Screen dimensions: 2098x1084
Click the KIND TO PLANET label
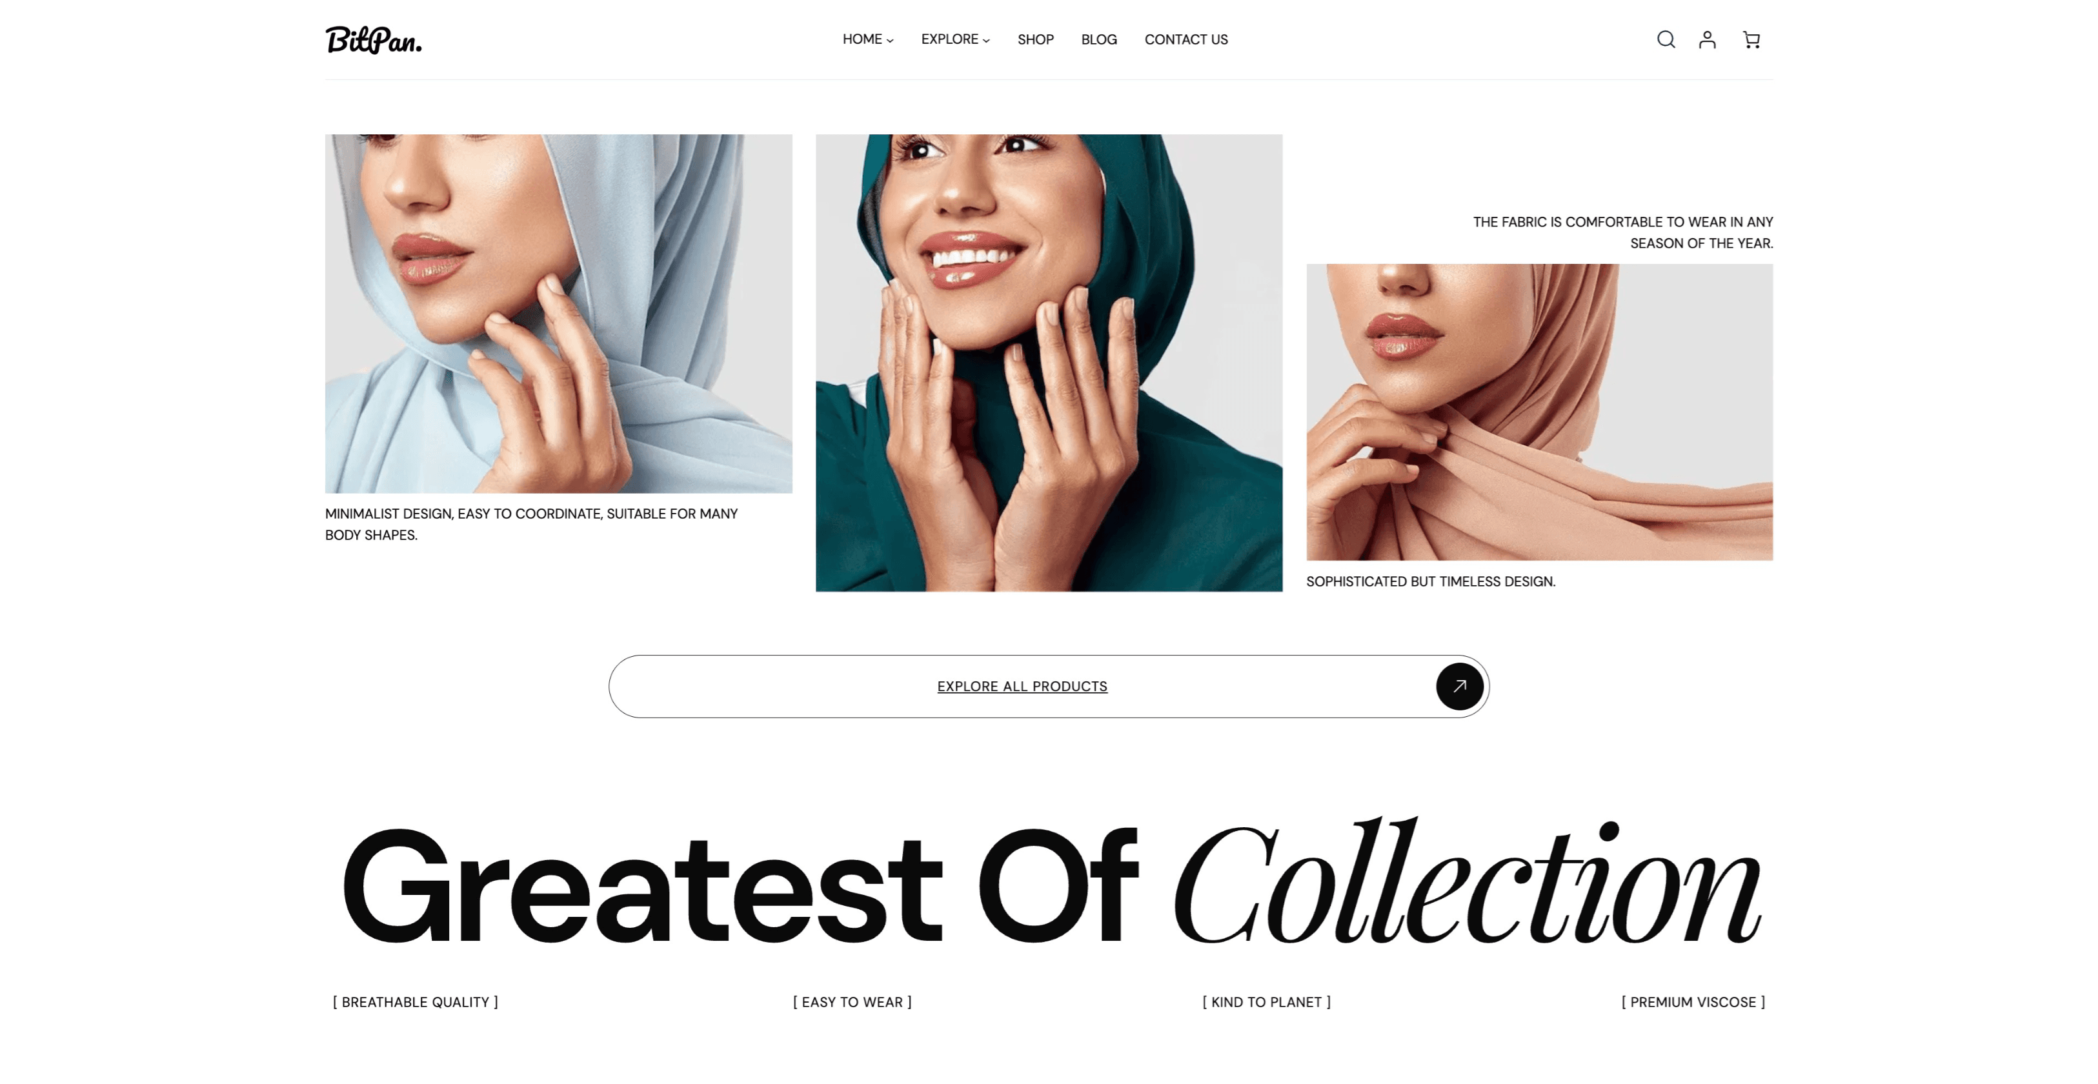[x=1266, y=1002]
